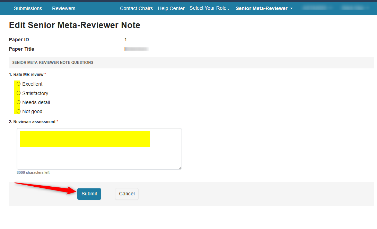Click the Contact Chairs link
Viewport: 377px width, 229px height.
point(136,8)
